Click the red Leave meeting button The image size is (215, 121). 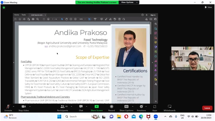coord(207,108)
